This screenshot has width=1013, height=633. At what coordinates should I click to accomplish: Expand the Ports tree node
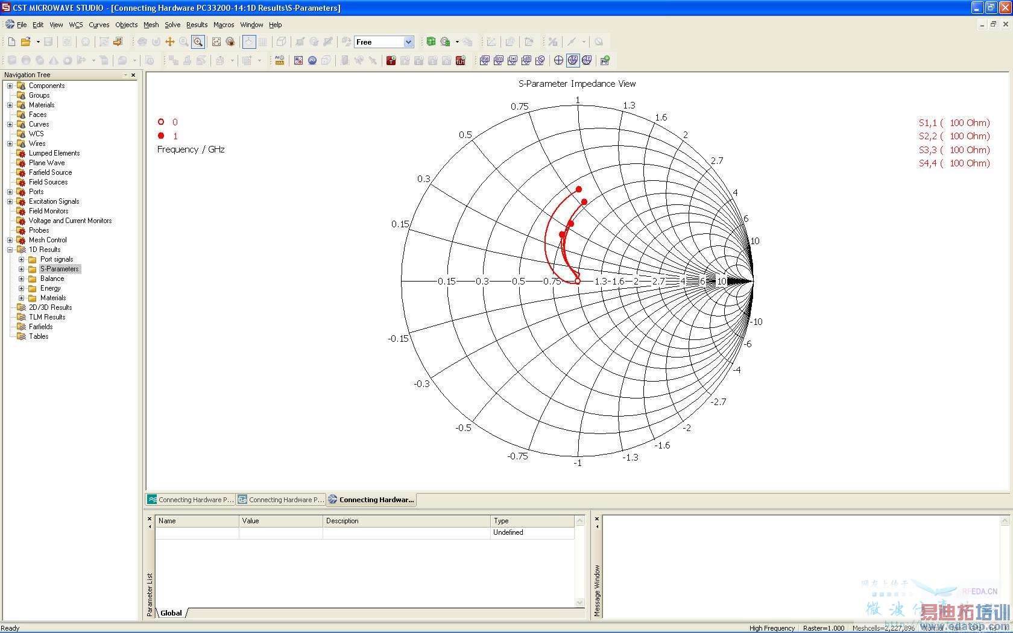(10, 192)
